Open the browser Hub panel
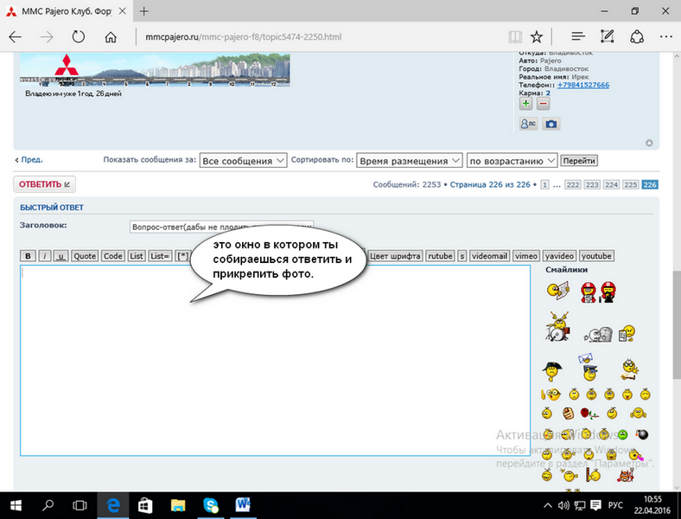This screenshot has height=519, width=681. click(x=578, y=37)
